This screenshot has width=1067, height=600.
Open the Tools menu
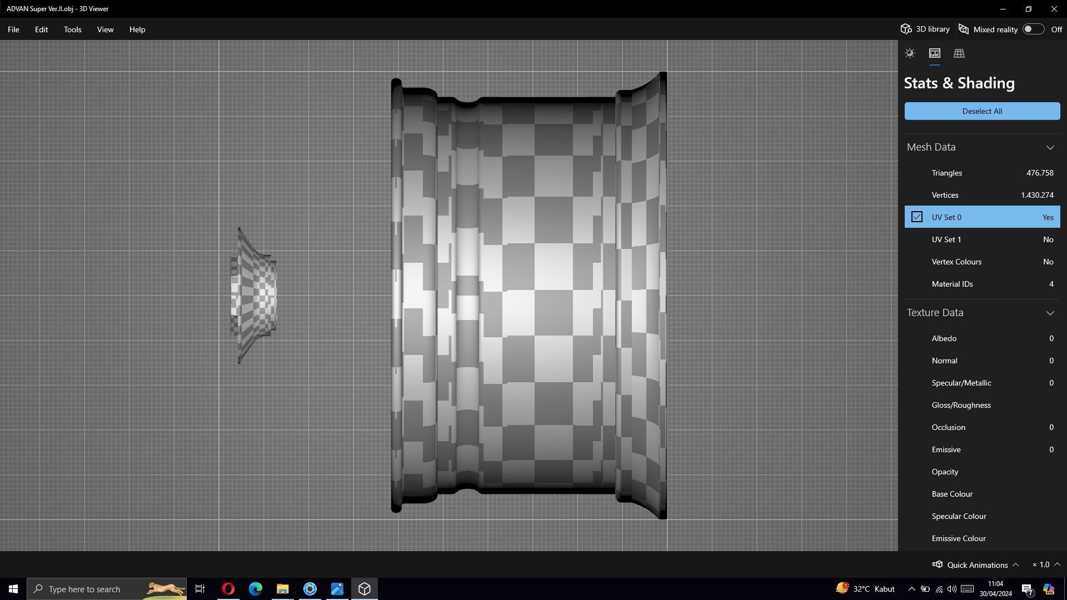tap(72, 29)
